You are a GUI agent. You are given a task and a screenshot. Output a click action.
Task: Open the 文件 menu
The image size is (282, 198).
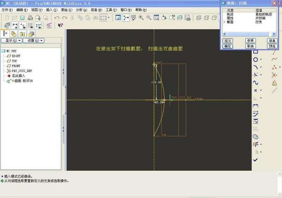coord(7,10)
